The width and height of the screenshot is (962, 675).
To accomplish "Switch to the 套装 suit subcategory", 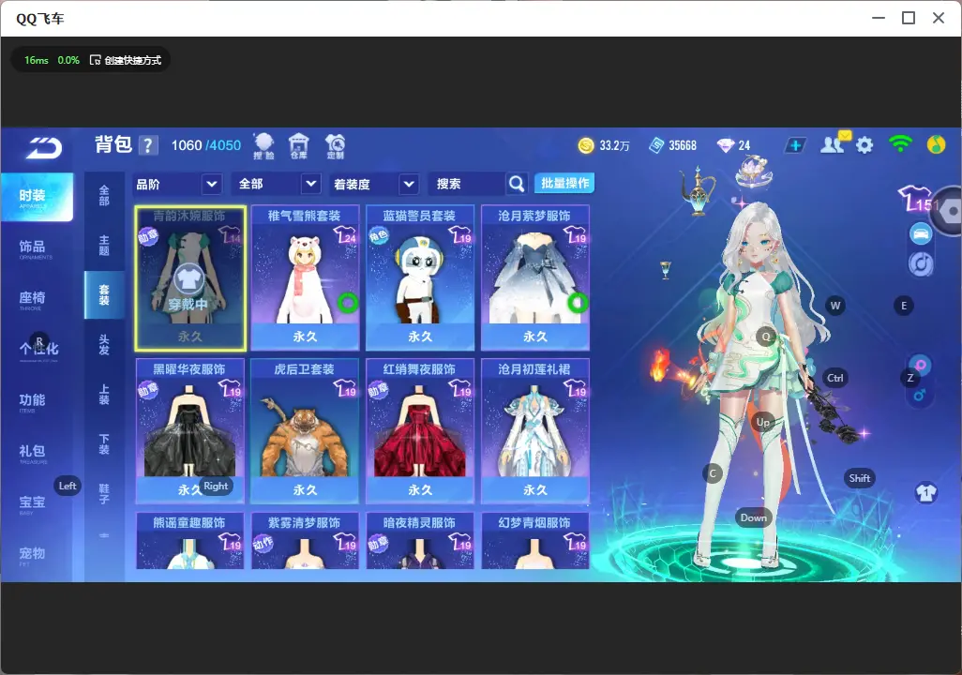I will [x=104, y=294].
